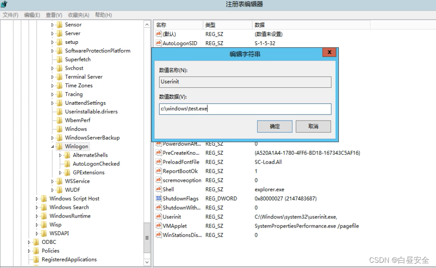
Task: Click the Tracing folder icon
Action: pos(59,94)
